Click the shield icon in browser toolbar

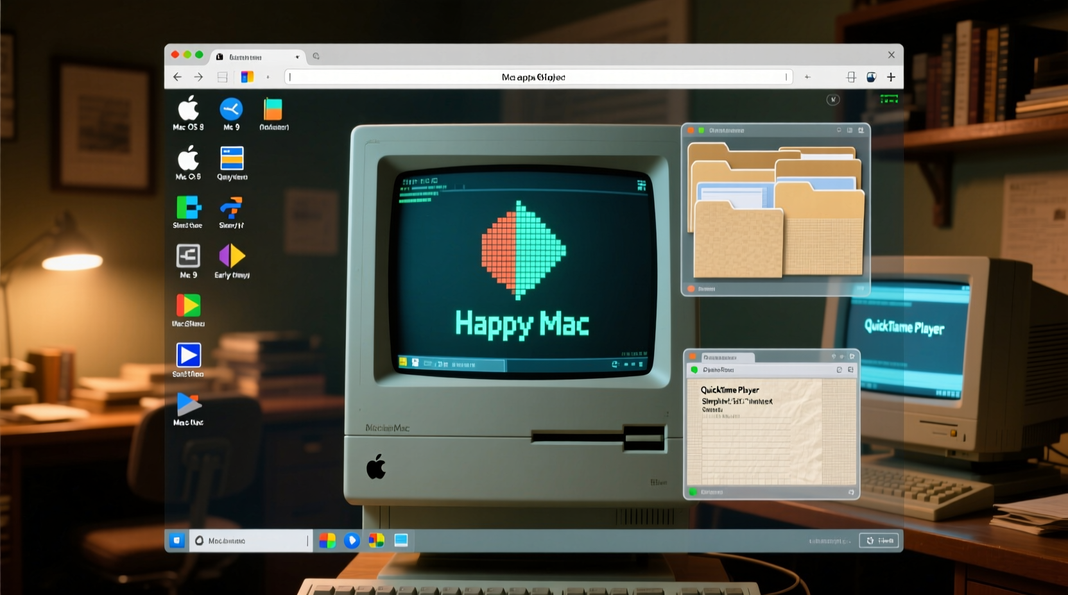click(x=871, y=77)
